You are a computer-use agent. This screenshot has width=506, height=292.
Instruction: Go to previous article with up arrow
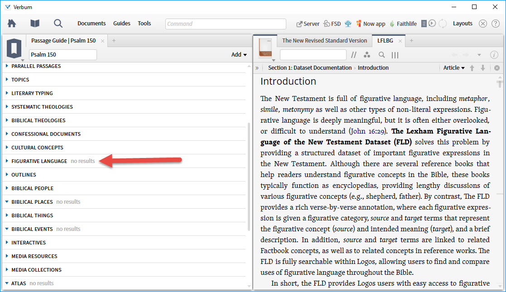pyautogui.click(x=472, y=68)
